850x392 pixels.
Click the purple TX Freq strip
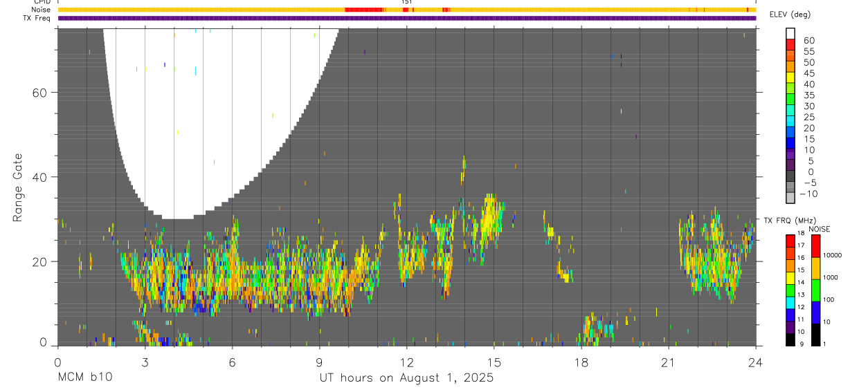(407, 18)
